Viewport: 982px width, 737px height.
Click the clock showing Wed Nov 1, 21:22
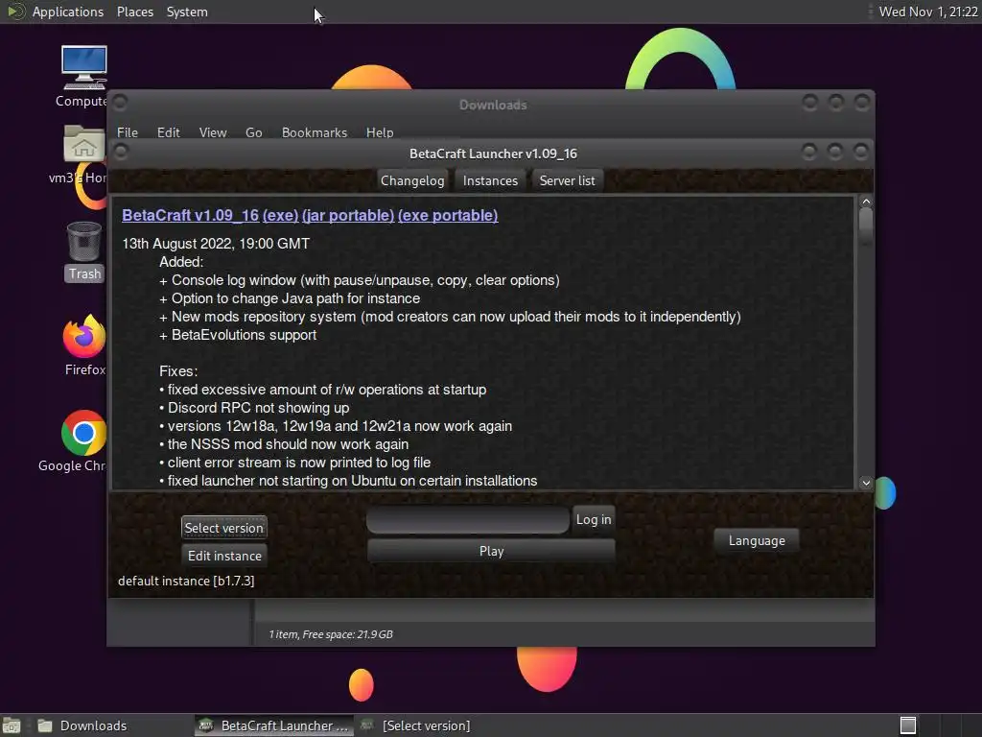928,12
